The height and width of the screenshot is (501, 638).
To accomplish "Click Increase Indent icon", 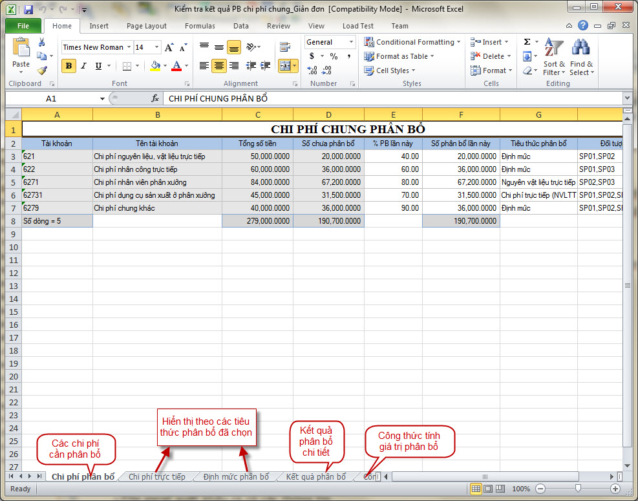I will tap(265, 65).
